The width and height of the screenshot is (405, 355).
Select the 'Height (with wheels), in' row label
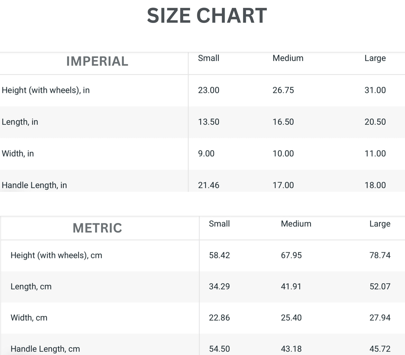[x=46, y=90]
